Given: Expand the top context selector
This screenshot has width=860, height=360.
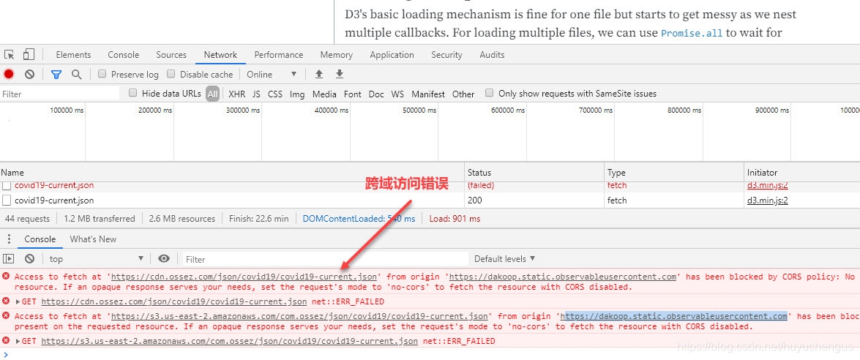Looking at the screenshot, I should click(97, 259).
